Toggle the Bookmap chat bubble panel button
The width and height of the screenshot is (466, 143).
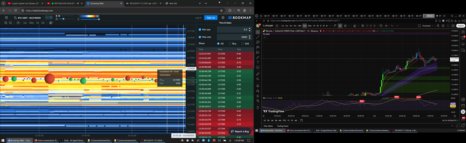[51, 17]
